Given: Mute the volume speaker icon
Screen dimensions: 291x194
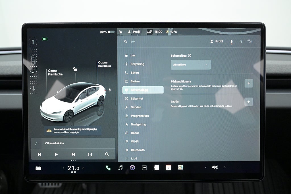Looking at the screenshot, I should click(215, 168).
